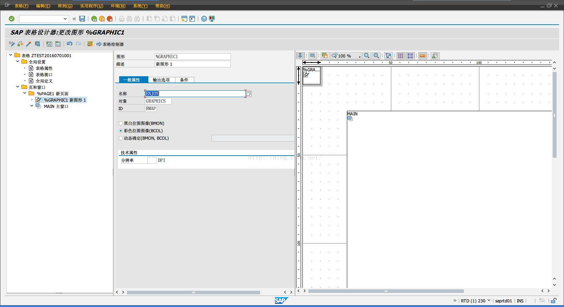The width and height of the screenshot is (564, 307).
Task: Toggle the blue grid icon
Action: tap(410, 56)
